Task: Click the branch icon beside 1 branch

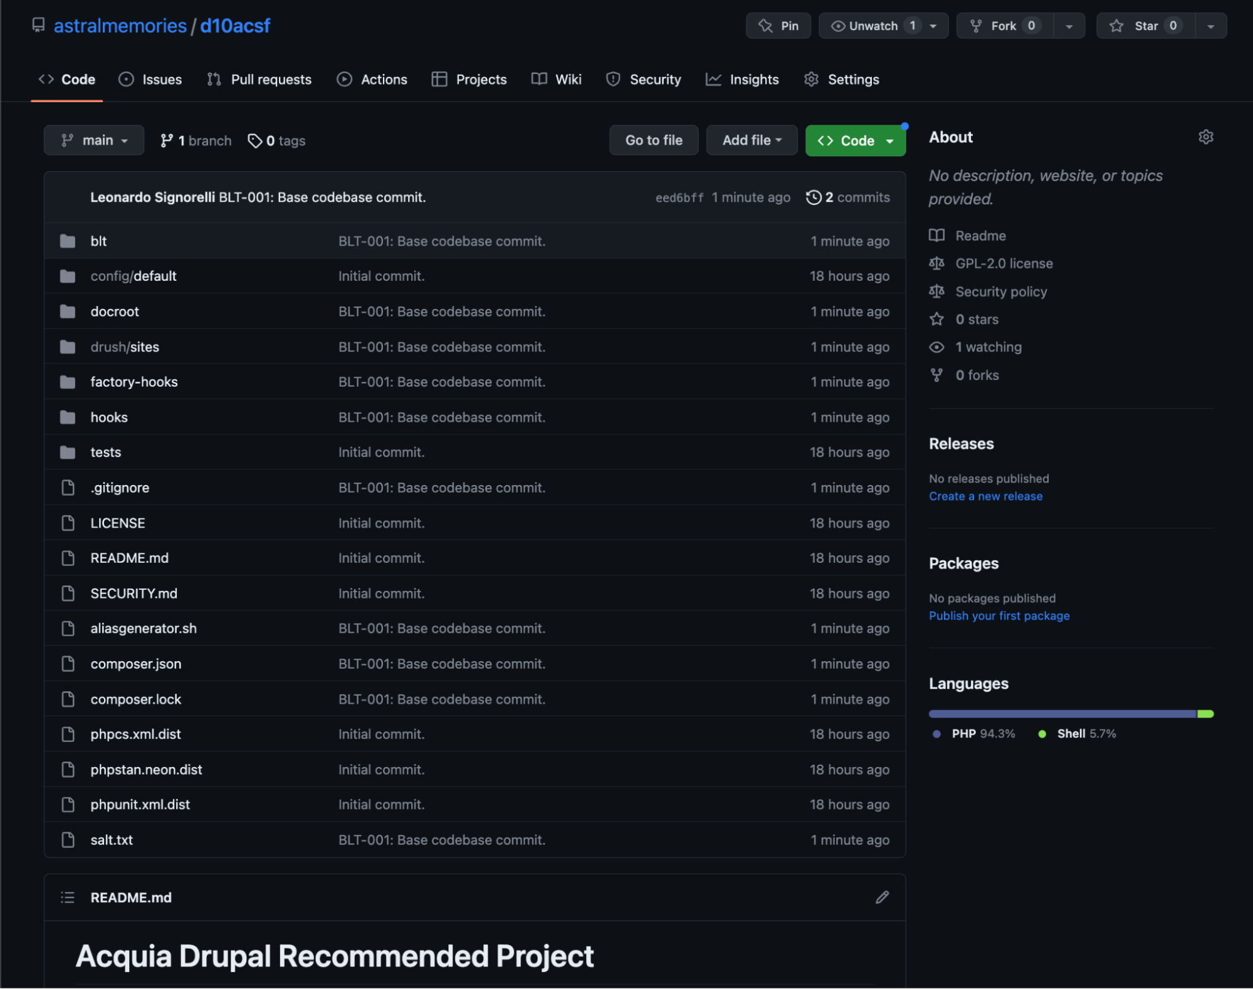Action: 166,140
